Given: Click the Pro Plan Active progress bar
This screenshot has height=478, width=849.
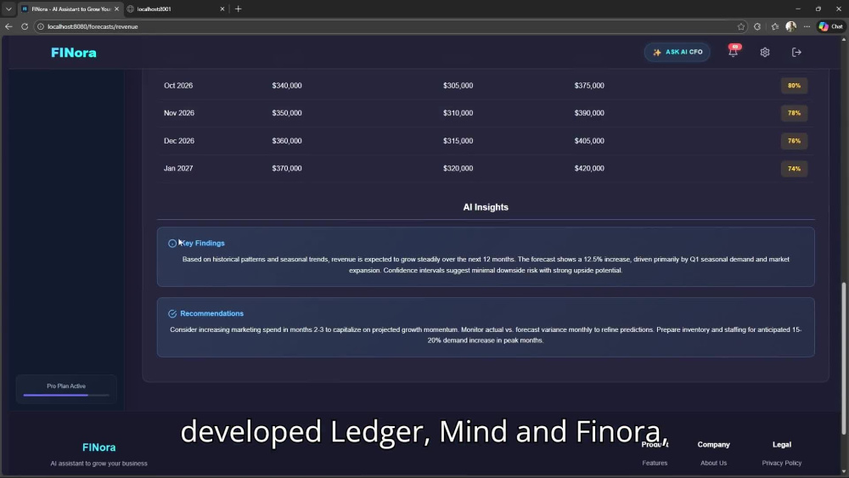Looking at the screenshot, I should (x=66, y=395).
